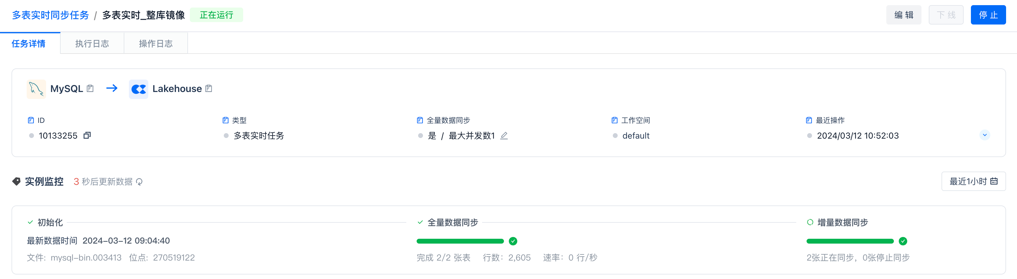Select the 任务详情 tab
The image size is (1017, 279).
29,44
